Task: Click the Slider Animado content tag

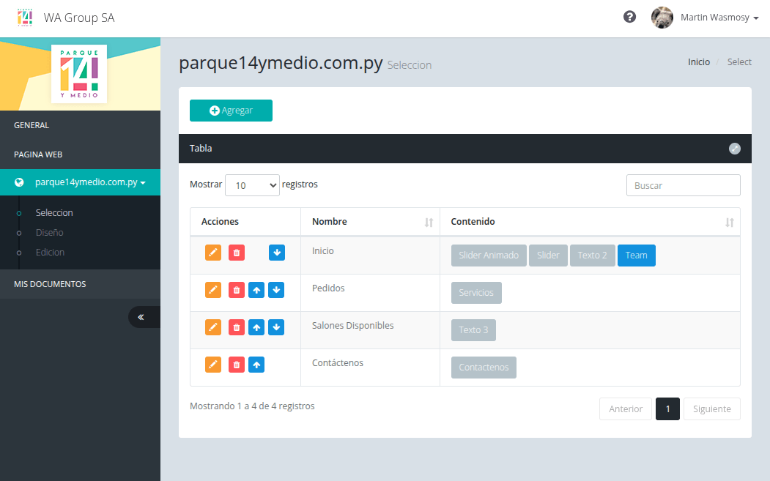Action: click(x=489, y=256)
